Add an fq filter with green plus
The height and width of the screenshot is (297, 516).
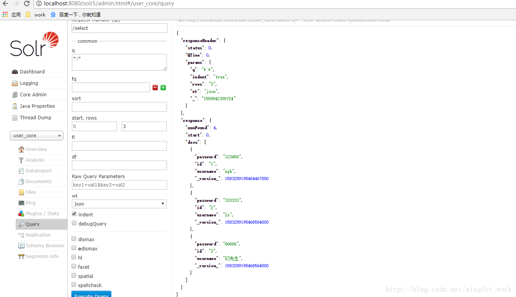click(163, 88)
